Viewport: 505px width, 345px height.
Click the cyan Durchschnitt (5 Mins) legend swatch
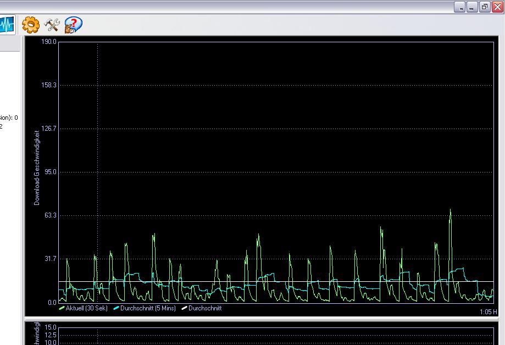(x=116, y=309)
